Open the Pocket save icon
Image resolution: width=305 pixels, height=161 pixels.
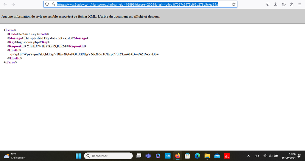[267, 4]
